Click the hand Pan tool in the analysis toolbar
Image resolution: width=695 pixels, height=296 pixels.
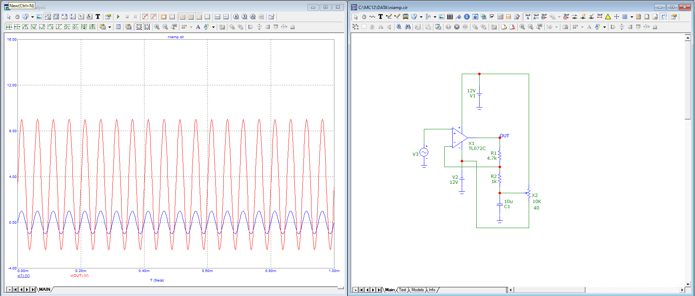pos(17,17)
